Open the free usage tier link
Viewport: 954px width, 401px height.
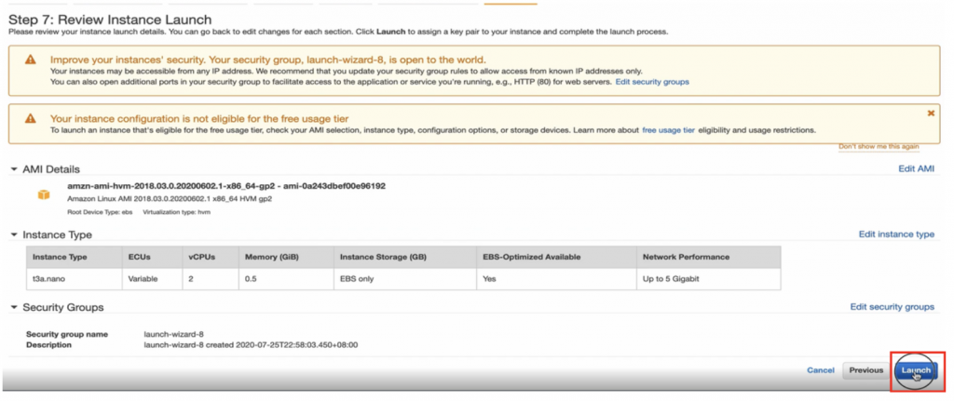tap(668, 130)
